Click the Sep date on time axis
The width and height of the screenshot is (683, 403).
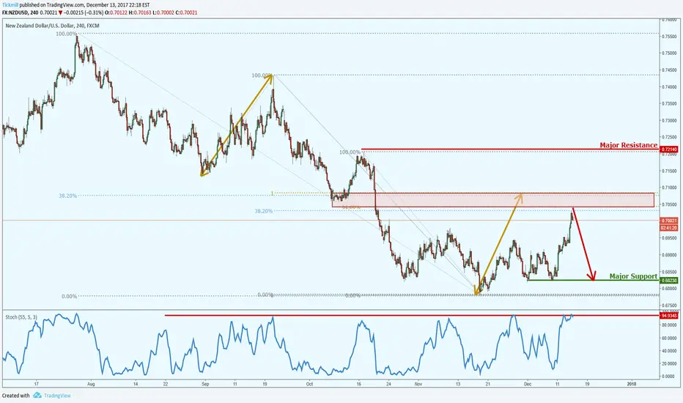205,384
